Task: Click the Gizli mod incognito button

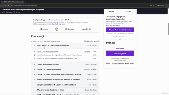Action: [x=161, y=6]
